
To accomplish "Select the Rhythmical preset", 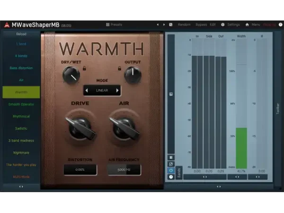I will pyautogui.click(x=21, y=116).
